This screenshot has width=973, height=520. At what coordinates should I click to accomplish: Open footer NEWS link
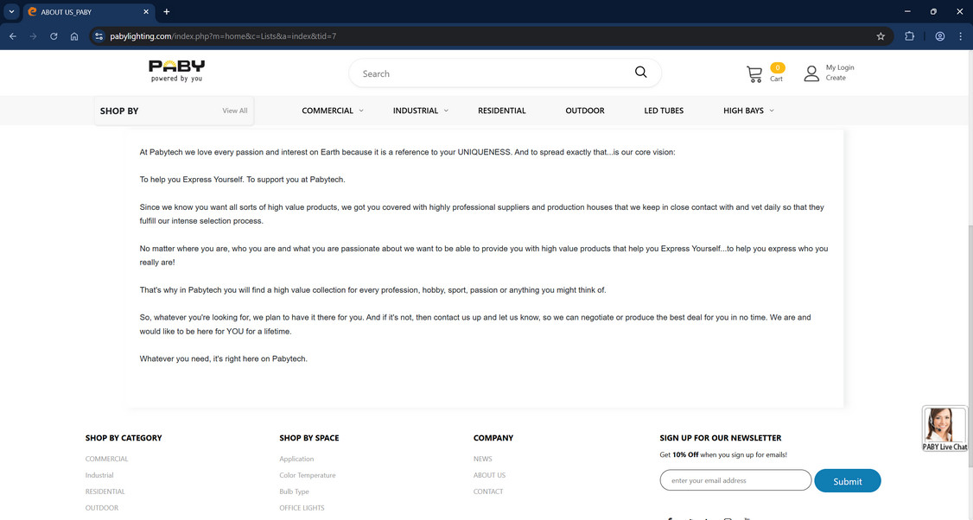pos(483,460)
